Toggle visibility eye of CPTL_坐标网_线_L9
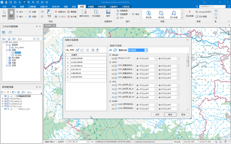231x144 pixels. coord(113,93)
